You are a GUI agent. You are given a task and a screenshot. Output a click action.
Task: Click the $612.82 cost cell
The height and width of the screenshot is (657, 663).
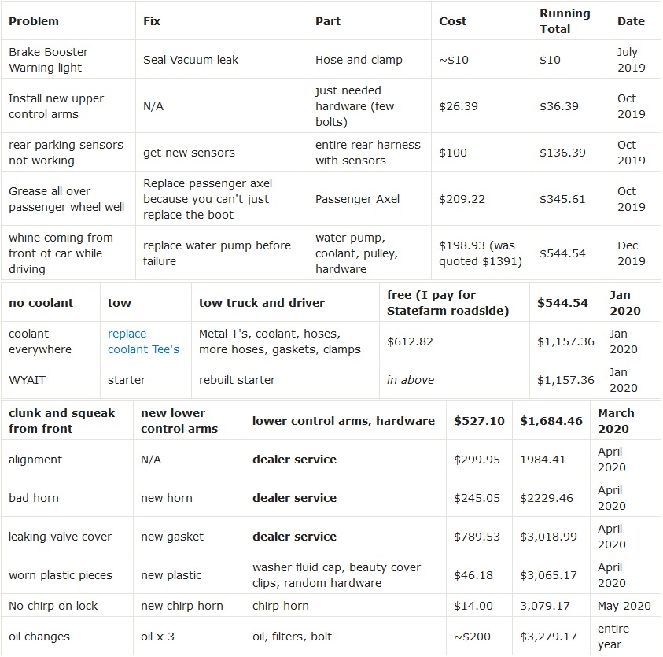coord(410,341)
